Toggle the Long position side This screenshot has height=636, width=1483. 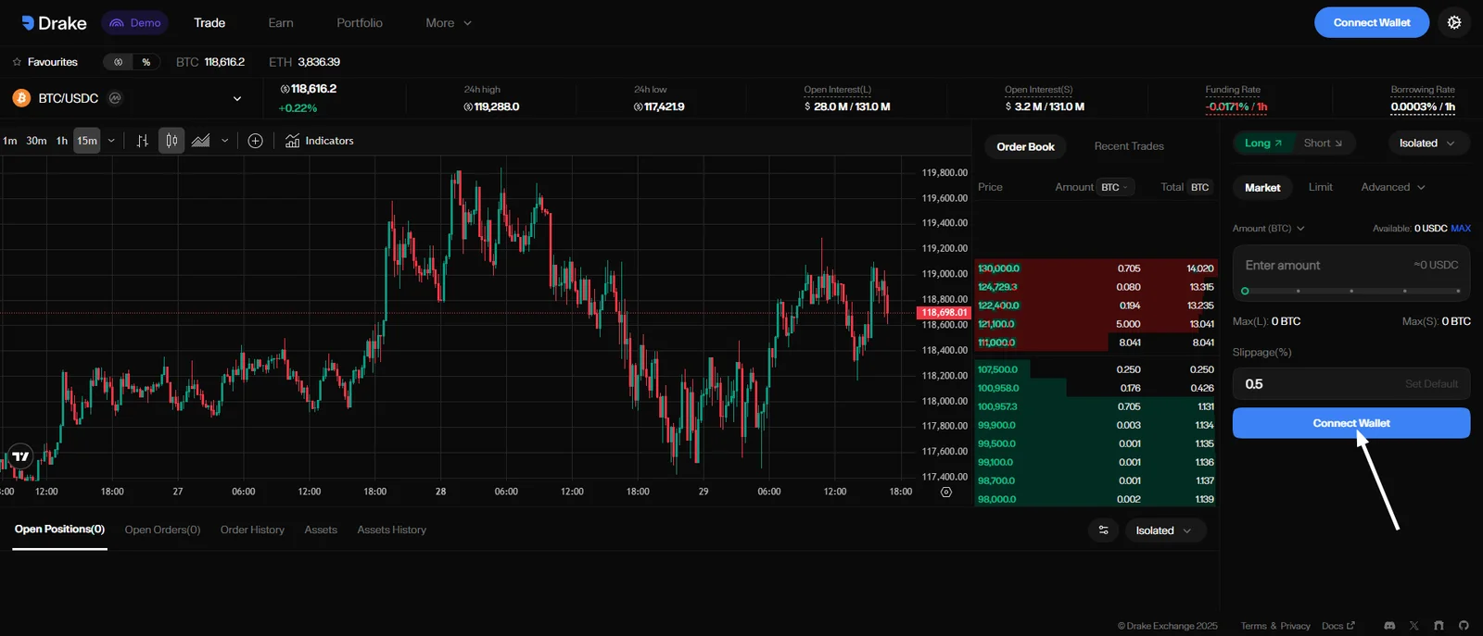tap(1263, 143)
